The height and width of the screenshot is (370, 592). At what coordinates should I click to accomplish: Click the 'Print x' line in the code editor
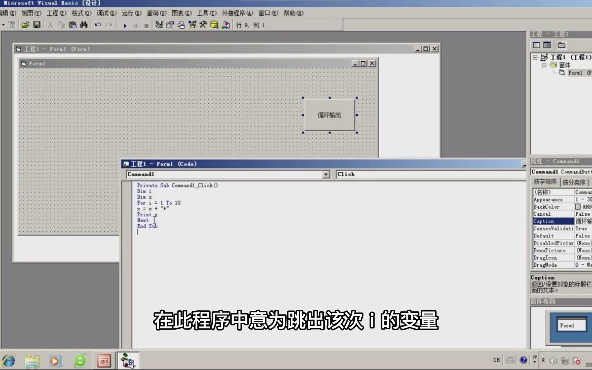[x=147, y=214]
